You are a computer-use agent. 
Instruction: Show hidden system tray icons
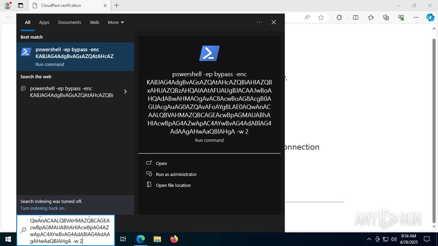coord(369,239)
